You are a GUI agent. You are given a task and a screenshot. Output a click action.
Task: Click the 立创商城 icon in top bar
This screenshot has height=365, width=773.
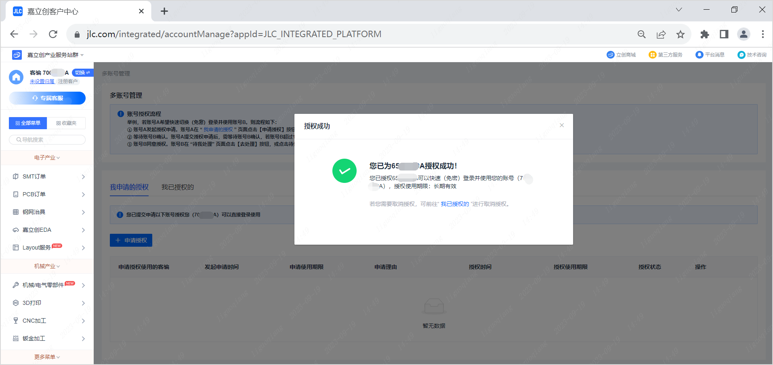tap(610, 55)
